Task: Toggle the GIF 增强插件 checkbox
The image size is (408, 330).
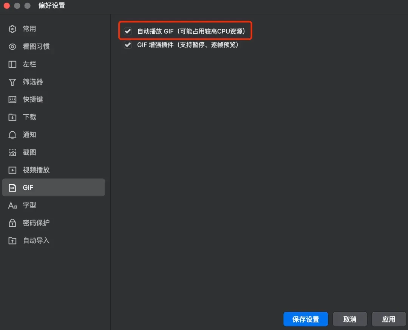Action: (x=128, y=45)
